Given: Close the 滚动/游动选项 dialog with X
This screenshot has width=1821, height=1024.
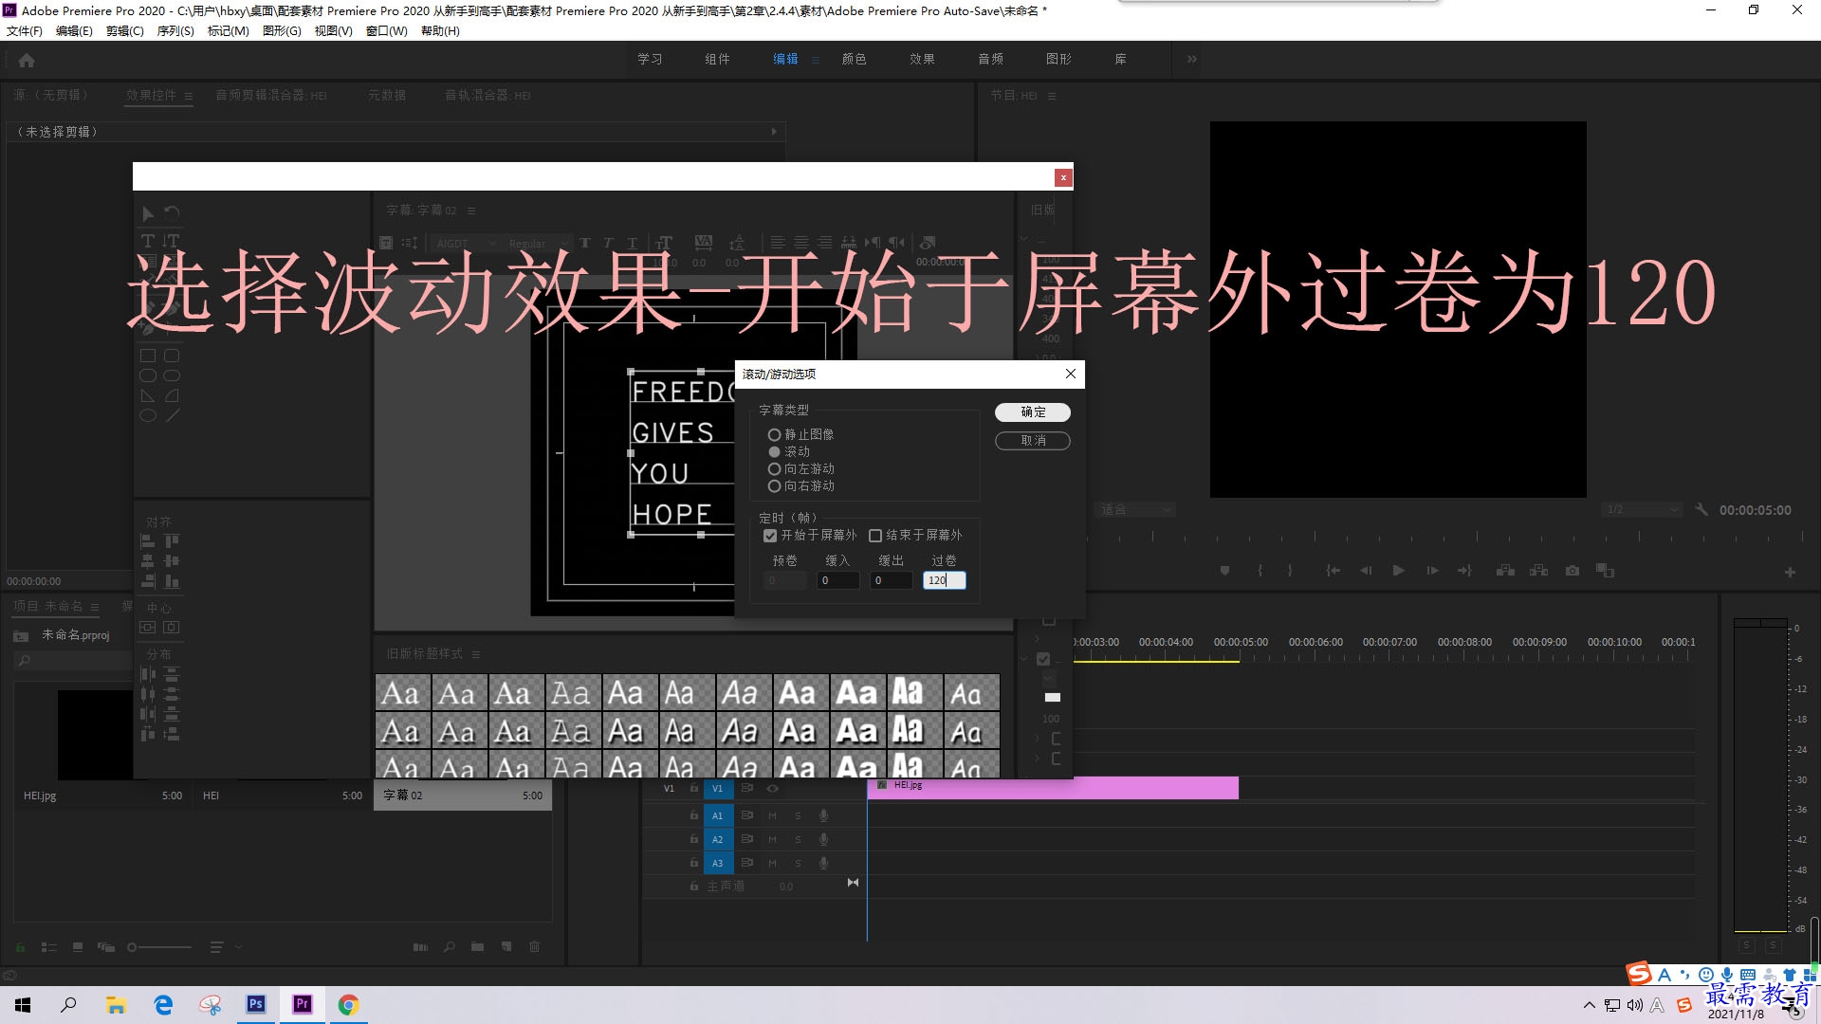Looking at the screenshot, I should click(1071, 374).
